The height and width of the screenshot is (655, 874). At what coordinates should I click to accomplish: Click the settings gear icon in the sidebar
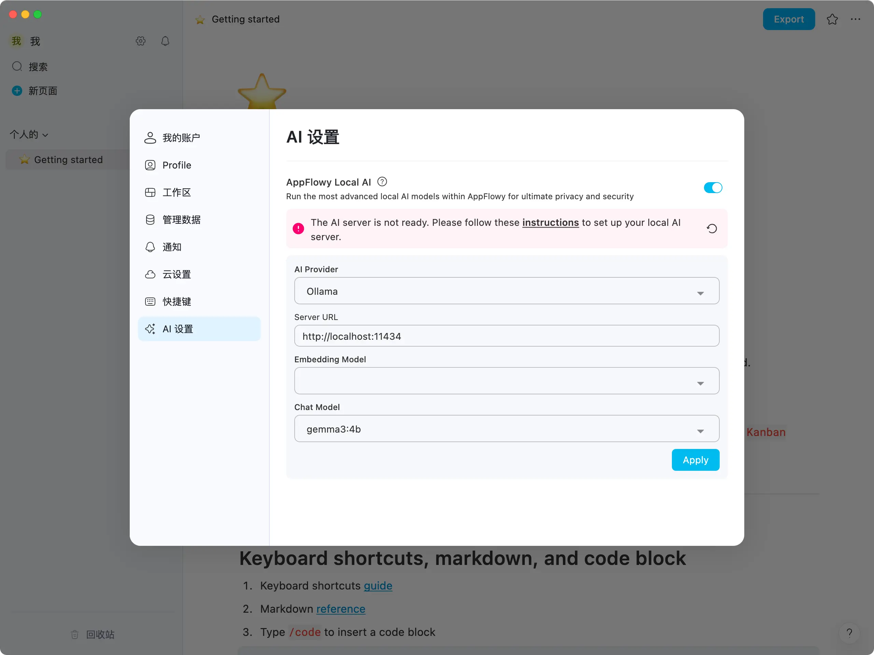(141, 41)
